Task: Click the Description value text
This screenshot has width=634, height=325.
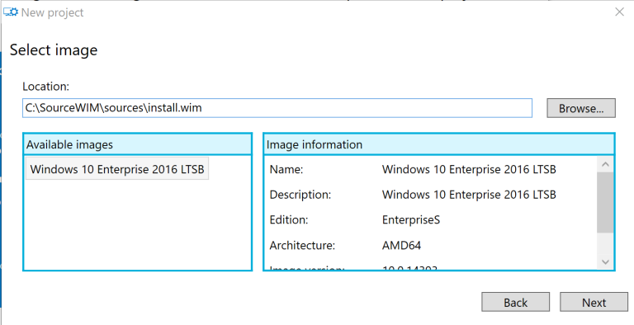Action: (x=469, y=195)
